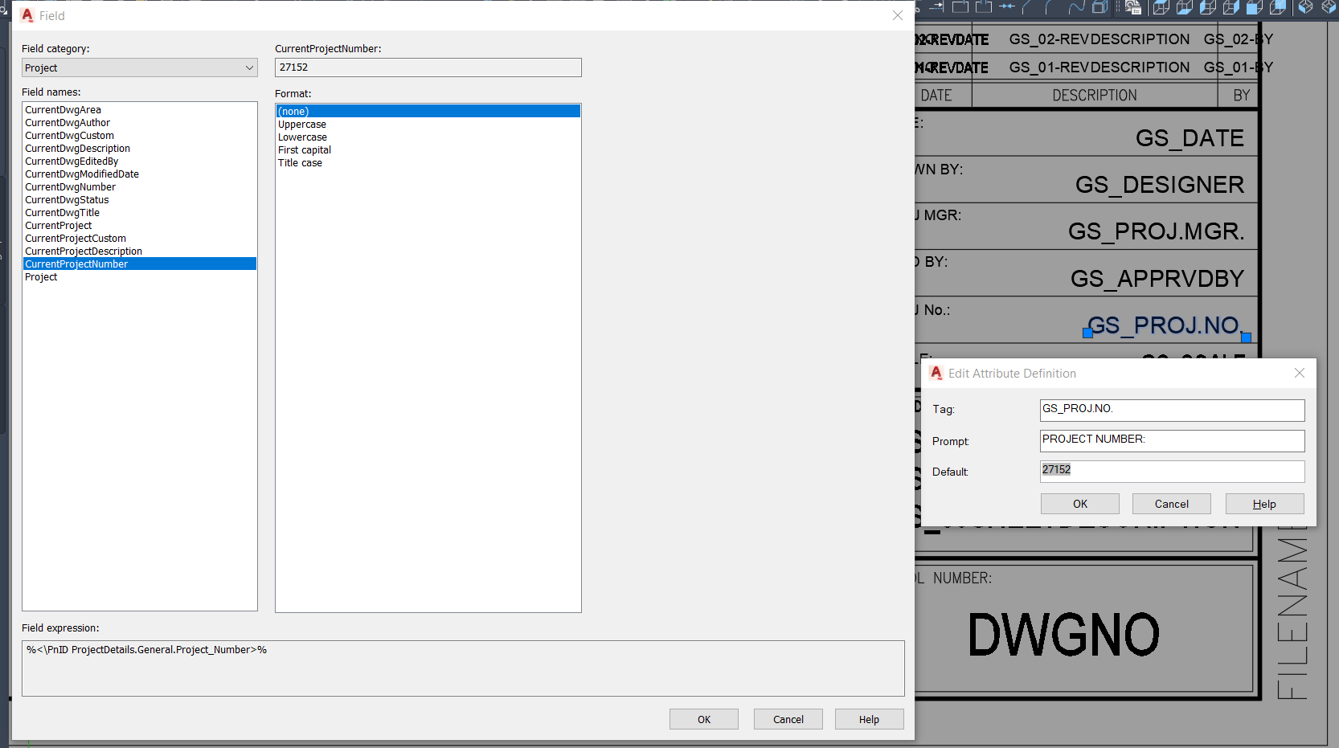Screen dimensions: 1339x748
Task: Click the Default value field showing 27152
Action: pos(1171,471)
